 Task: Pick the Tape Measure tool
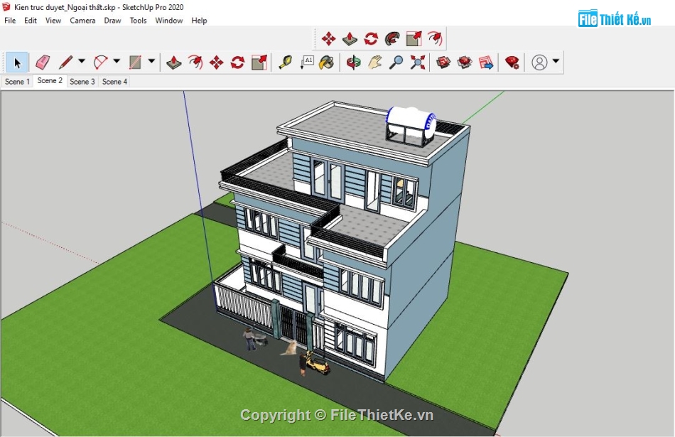(x=285, y=63)
